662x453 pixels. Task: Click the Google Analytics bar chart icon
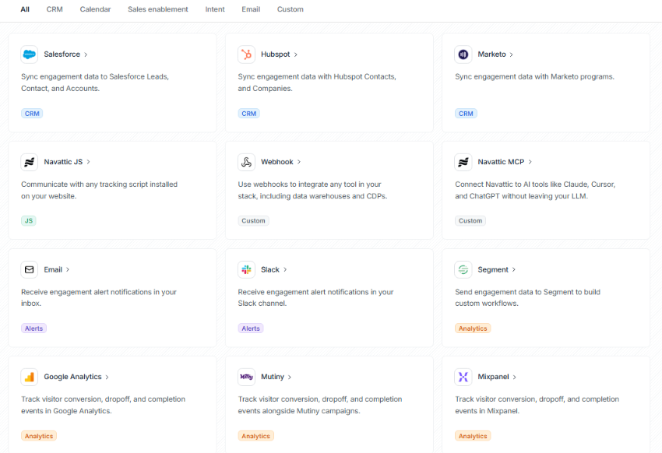pyautogui.click(x=29, y=377)
